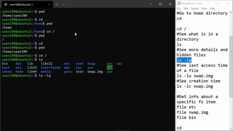The height and width of the screenshot is (131, 233).
Task: Click 'opt' in the terminal listing
Action: tap(67, 68)
